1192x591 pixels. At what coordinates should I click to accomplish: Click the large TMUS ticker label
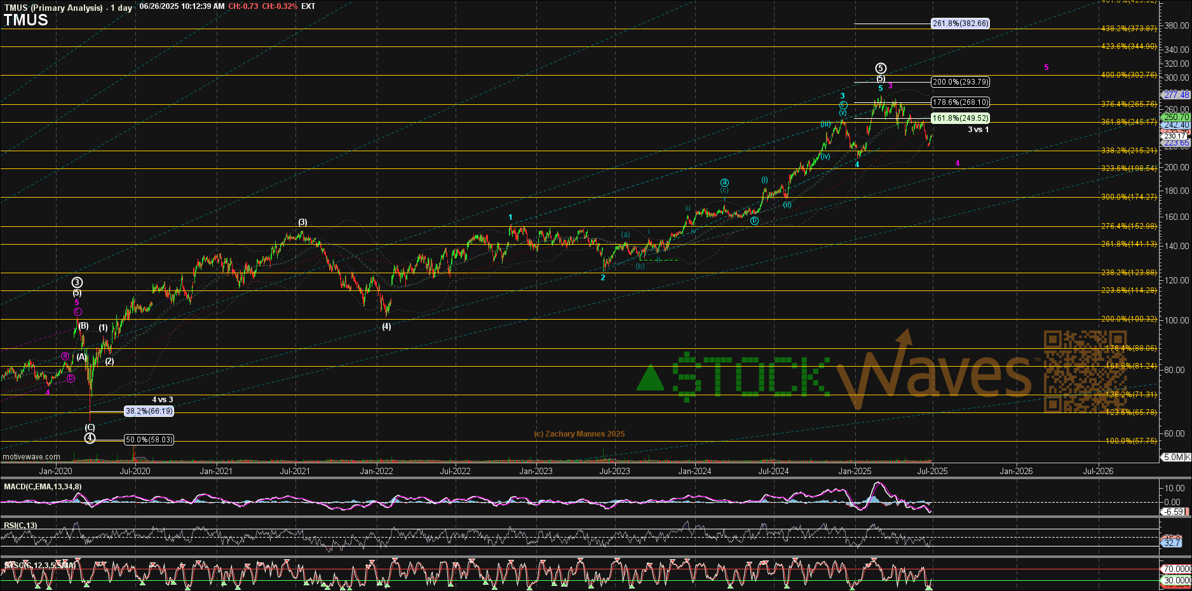(26, 20)
